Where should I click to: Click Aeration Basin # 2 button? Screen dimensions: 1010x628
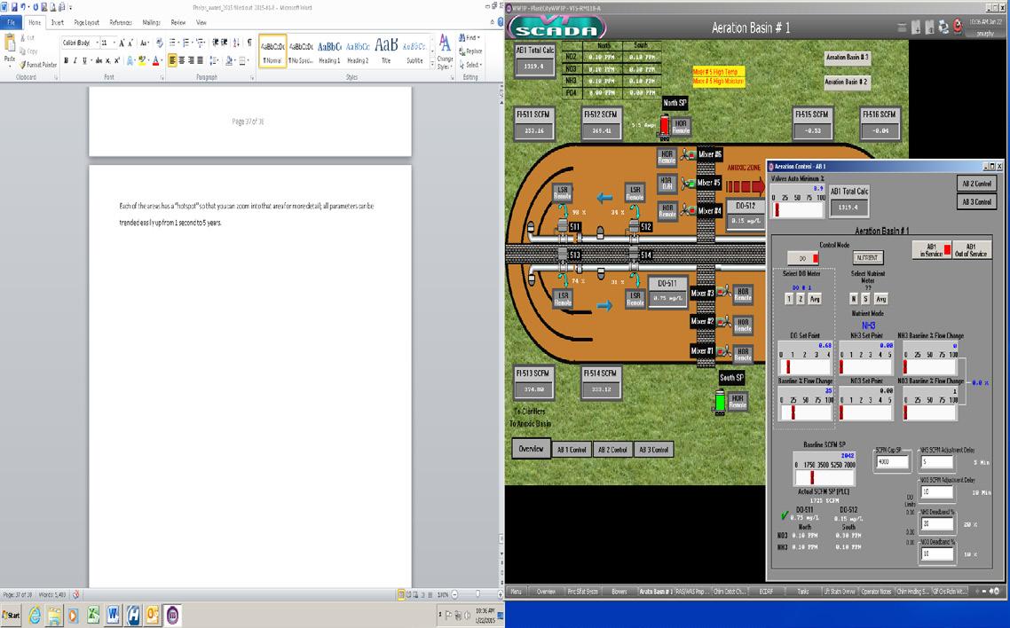[x=847, y=82]
